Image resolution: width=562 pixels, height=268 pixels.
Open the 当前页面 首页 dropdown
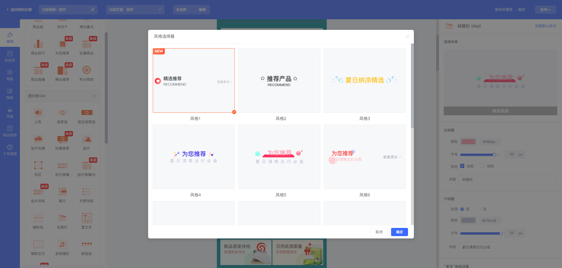(135, 10)
